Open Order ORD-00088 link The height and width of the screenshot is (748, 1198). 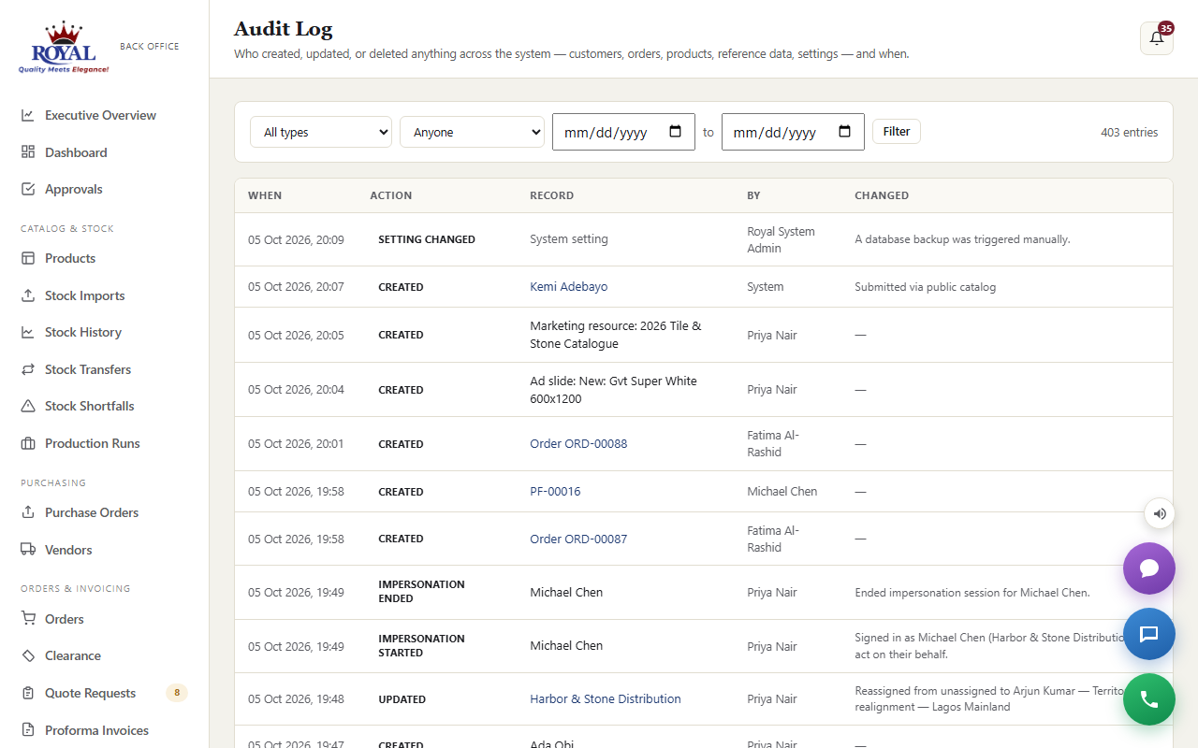click(578, 444)
